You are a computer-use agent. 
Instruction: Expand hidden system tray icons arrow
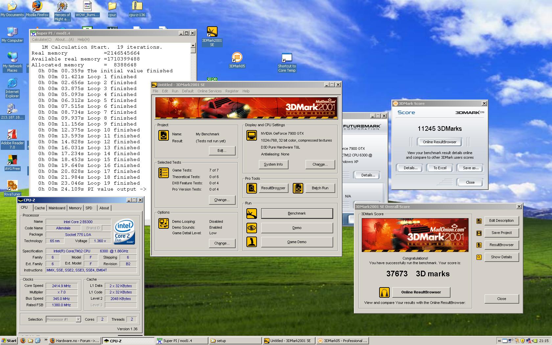[x=499, y=341]
